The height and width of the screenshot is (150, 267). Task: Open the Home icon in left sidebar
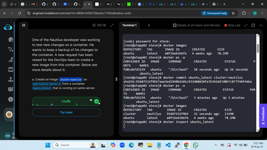point(10,39)
